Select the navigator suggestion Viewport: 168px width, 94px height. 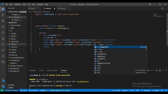point(120,58)
